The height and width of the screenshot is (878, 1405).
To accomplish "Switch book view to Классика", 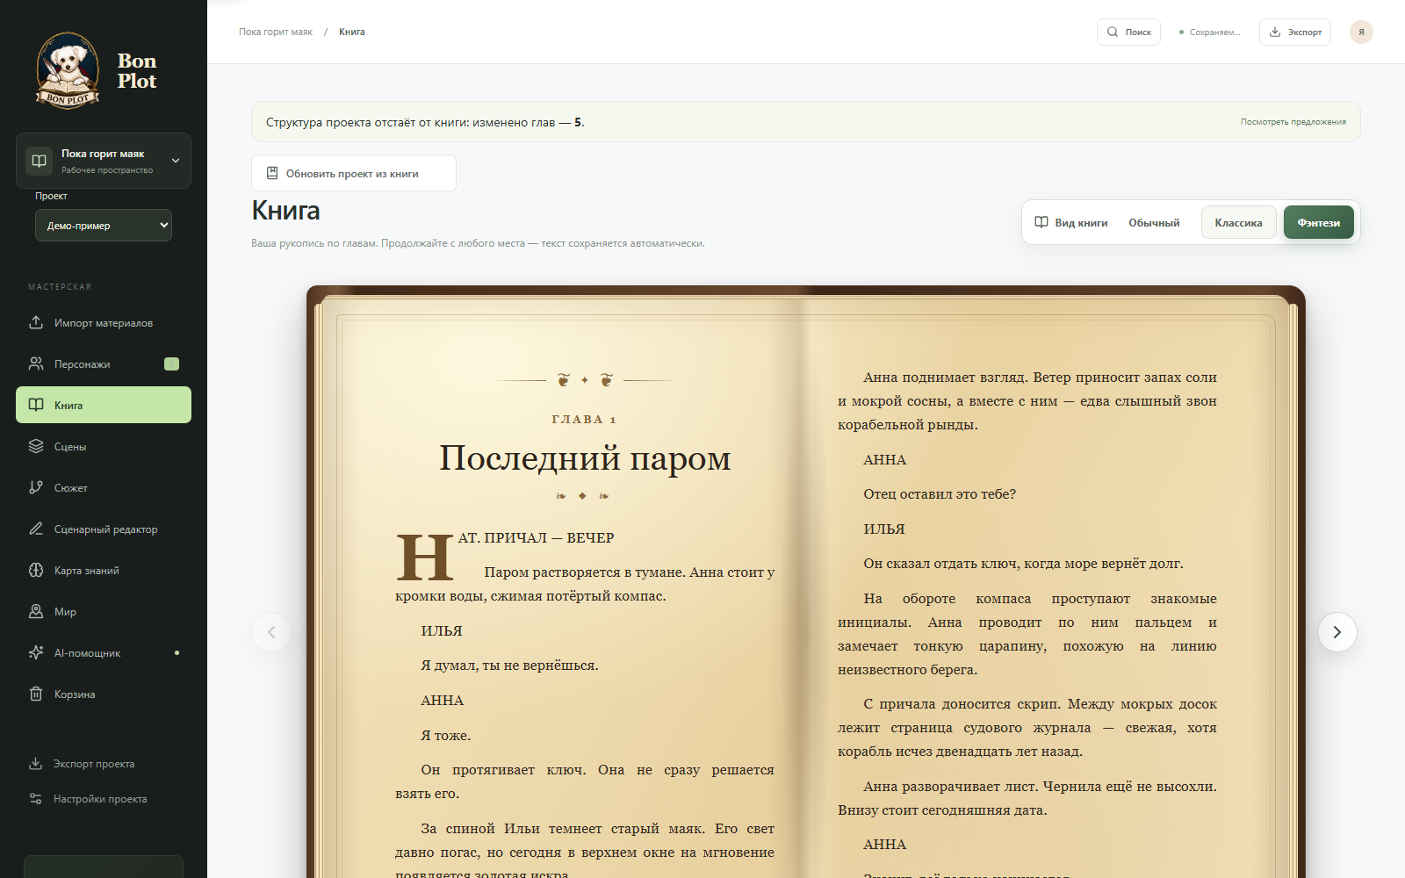I will tap(1238, 222).
